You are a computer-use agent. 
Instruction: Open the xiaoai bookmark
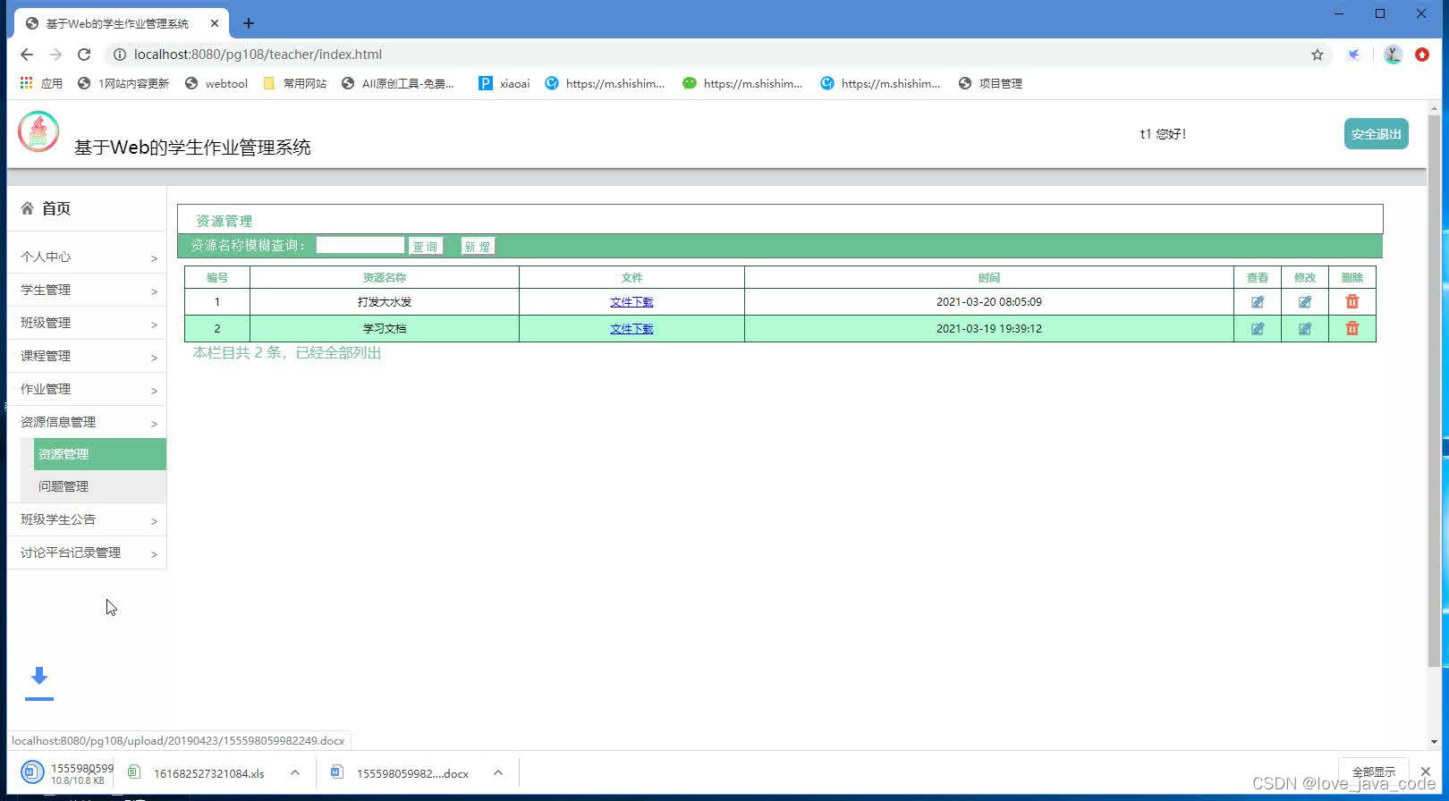pyautogui.click(x=504, y=83)
